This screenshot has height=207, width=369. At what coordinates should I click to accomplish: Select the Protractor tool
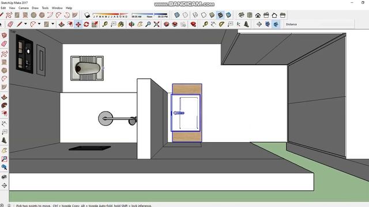click(x=221, y=24)
